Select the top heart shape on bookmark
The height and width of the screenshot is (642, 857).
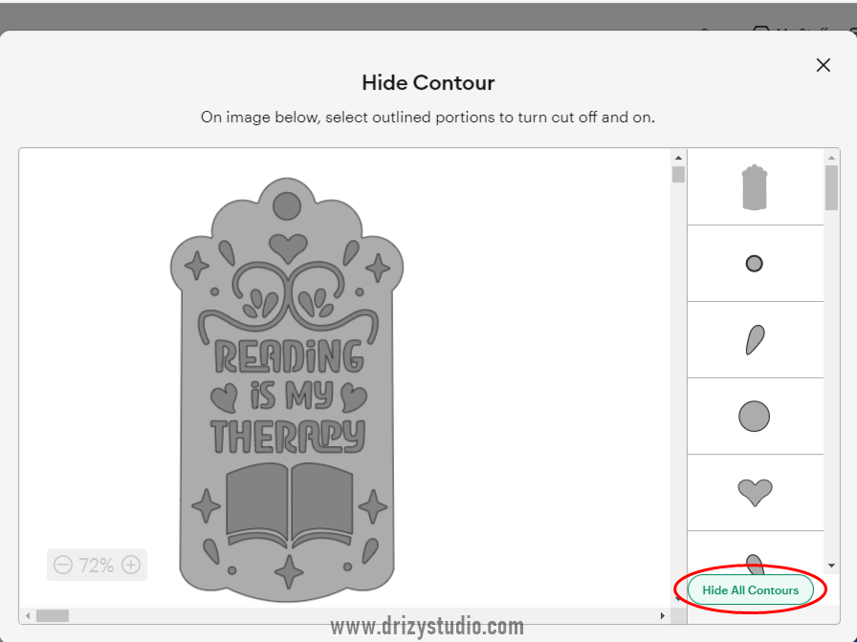tap(288, 248)
